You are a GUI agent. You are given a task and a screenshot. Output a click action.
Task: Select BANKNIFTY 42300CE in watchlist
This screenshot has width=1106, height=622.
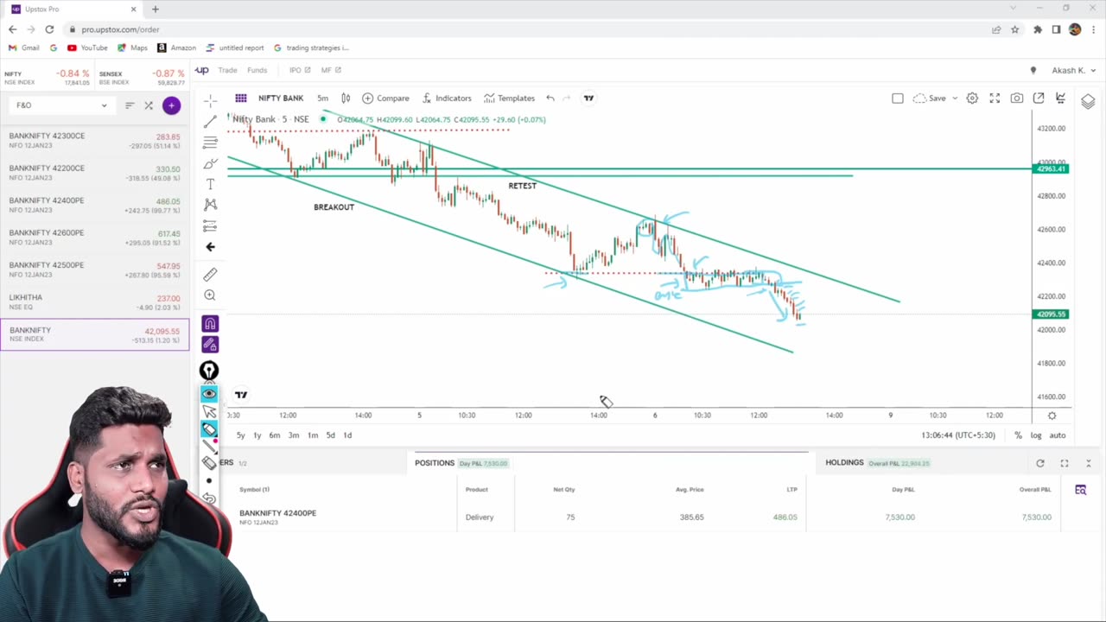[x=95, y=141]
